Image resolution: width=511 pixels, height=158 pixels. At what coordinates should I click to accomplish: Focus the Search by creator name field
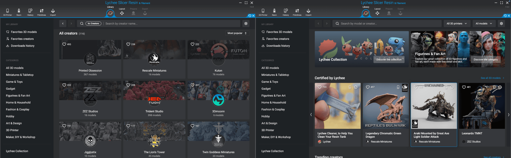[x=172, y=23]
